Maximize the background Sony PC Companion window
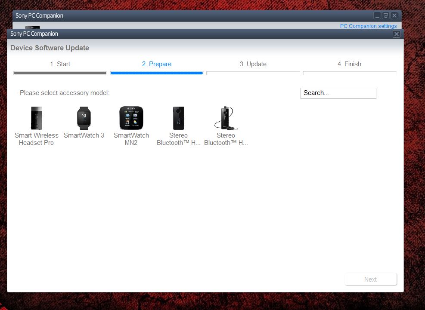This screenshot has height=310, width=425. point(386,16)
